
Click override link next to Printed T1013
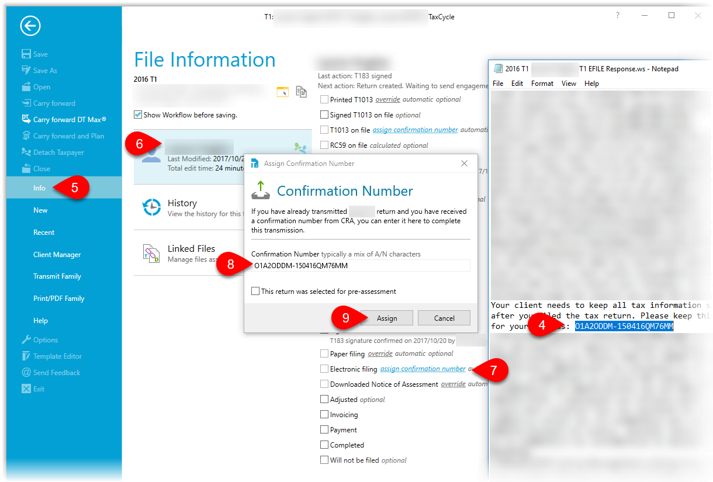387,99
